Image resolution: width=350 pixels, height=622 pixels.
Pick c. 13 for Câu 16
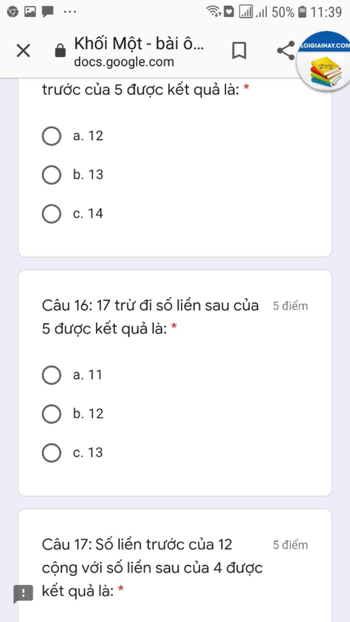[x=72, y=453]
